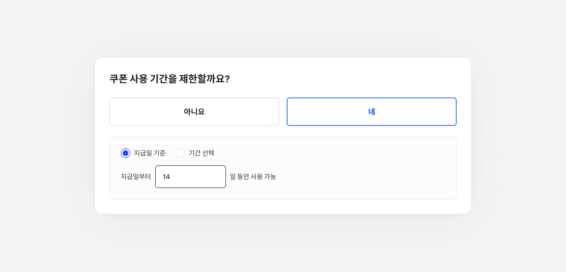Choose the 기간 선택 radio circle
The height and width of the screenshot is (272, 566).
click(x=180, y=153)
